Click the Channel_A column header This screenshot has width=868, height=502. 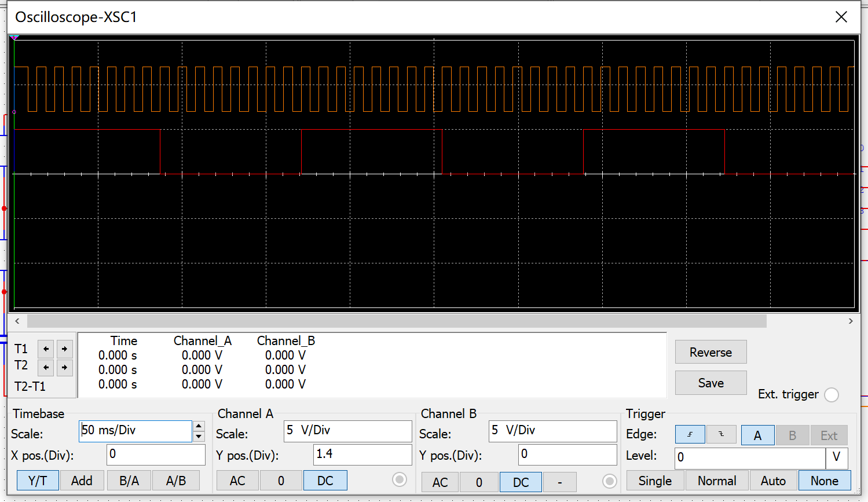click(x=203, y=340)
